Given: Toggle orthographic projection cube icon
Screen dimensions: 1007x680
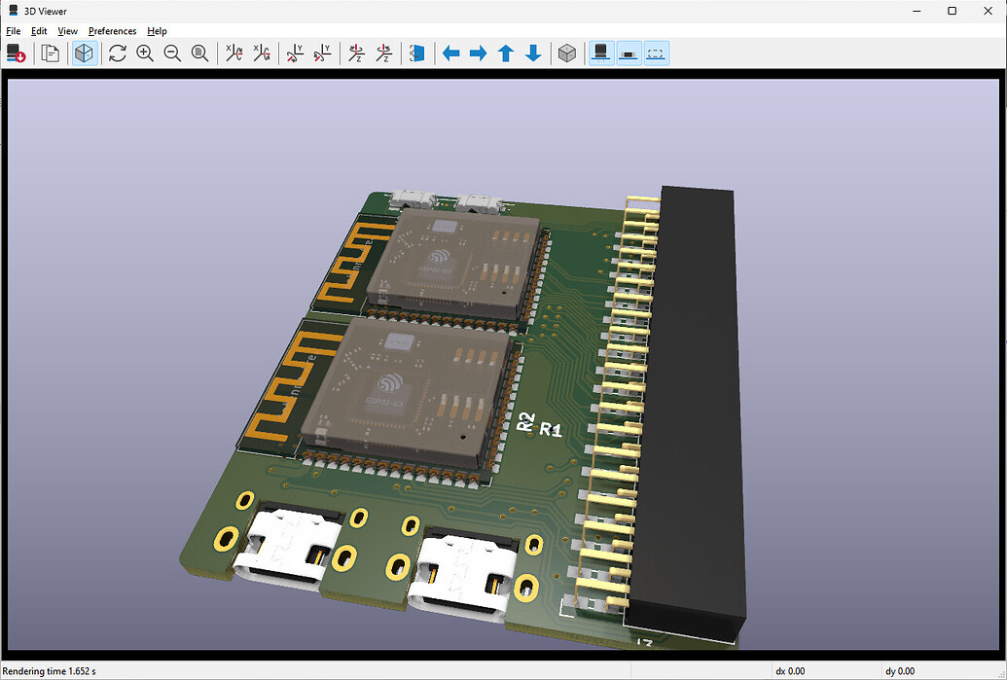Looking at the screenshot, I should click(x=566, y=54).
